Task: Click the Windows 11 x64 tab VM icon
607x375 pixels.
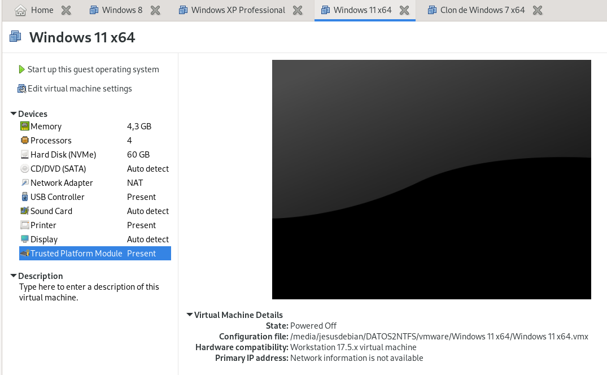Action: (x=325, y=10)
